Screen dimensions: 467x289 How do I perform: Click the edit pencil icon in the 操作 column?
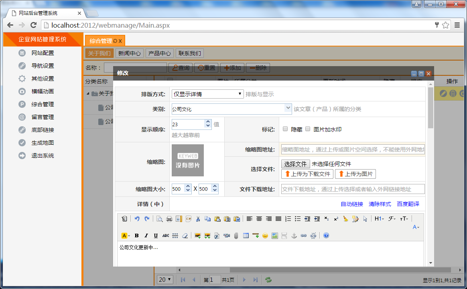tap(443, 93)
